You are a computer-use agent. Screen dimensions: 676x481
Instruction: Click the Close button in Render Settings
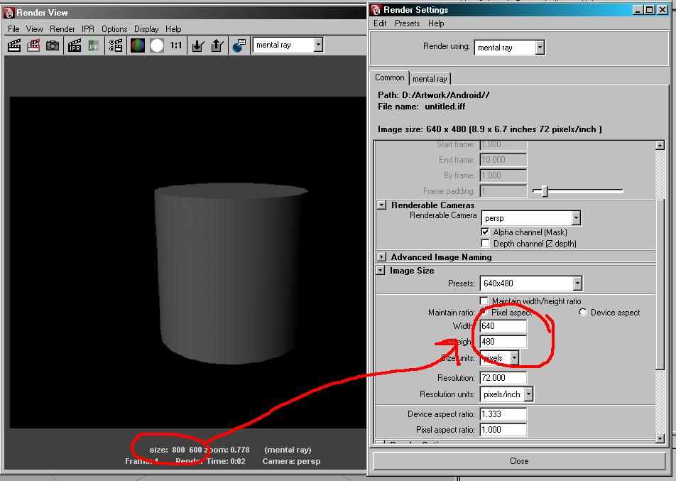[519, 460]
